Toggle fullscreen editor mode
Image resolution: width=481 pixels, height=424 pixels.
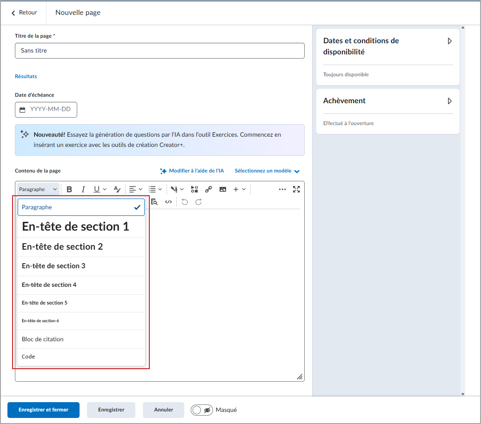pos(296,190)
